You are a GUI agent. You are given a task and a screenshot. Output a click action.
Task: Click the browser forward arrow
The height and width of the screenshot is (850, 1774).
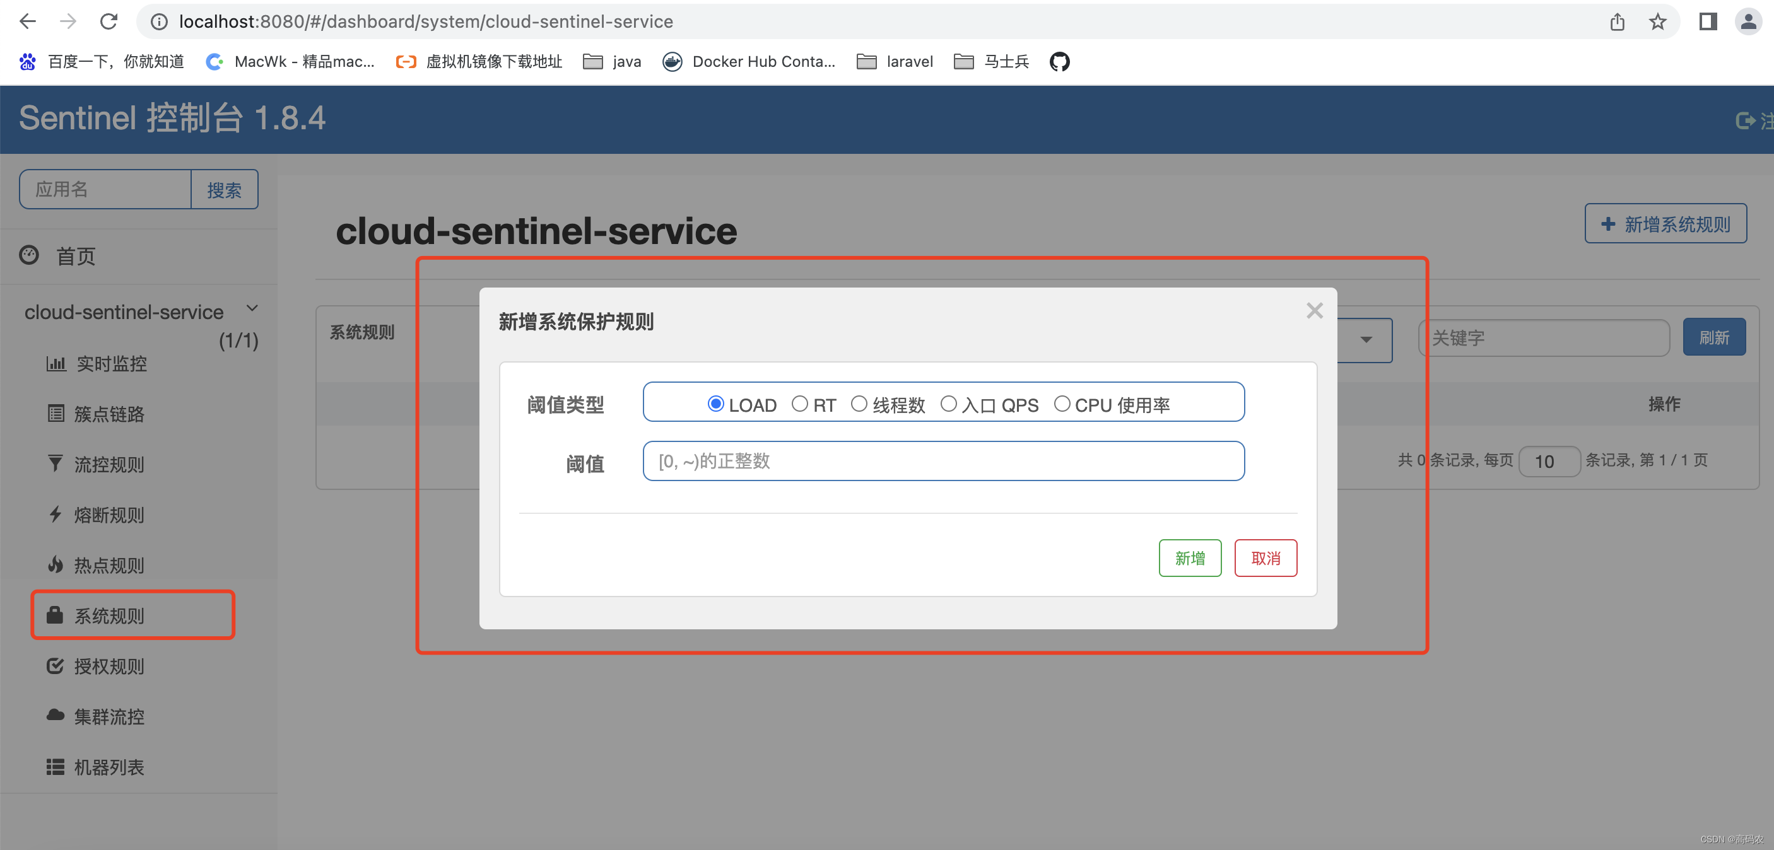click(68, 21)
